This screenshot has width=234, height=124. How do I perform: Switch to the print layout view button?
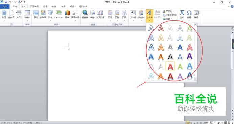point(188,123)
